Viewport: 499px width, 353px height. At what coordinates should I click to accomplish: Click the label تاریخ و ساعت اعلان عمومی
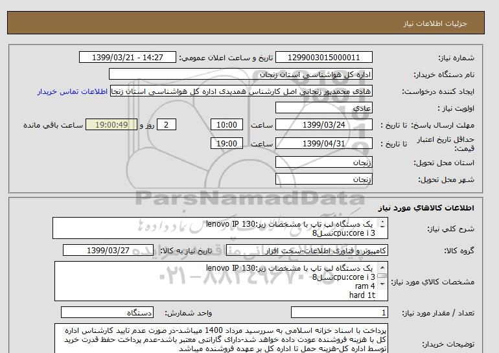(226, 58)
